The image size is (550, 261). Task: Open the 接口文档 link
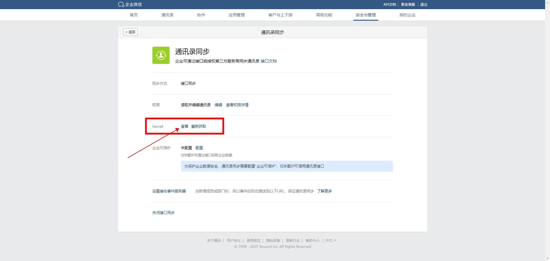click(269, 61)
